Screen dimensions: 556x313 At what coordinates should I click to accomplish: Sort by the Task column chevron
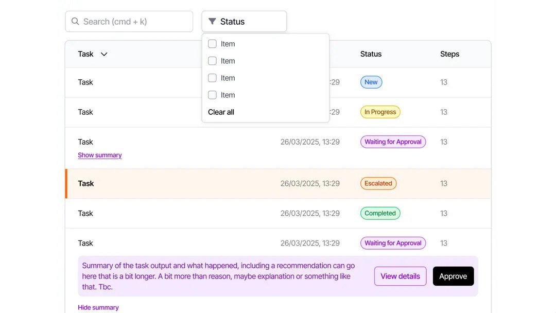pos(104,54)
